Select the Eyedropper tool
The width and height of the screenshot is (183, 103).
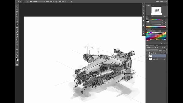click(17, 19)
